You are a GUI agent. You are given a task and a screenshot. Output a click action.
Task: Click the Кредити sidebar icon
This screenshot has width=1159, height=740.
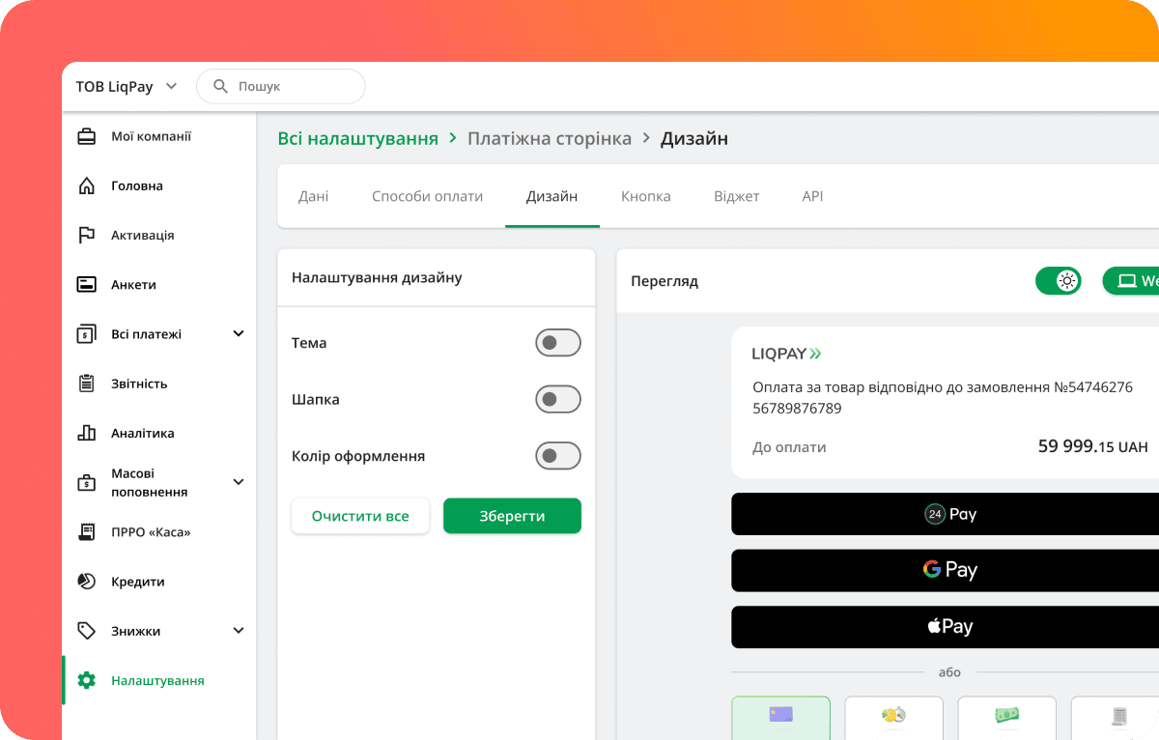pyautogui.click(x=87, y=581)
